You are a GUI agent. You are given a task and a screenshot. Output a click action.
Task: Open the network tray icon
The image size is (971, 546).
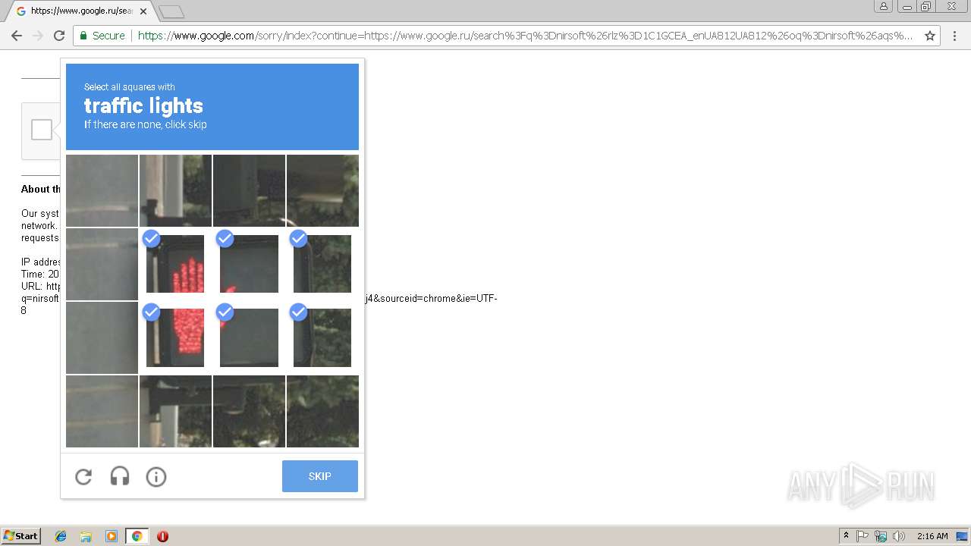click(881, 536)
